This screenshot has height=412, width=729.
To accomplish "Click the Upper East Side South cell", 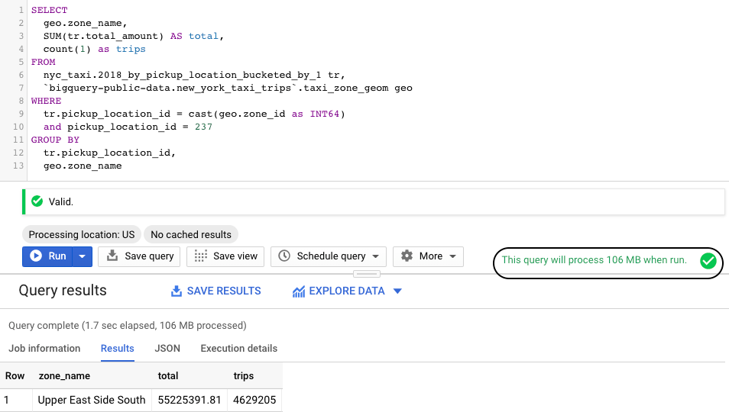I will coord(92,400).
